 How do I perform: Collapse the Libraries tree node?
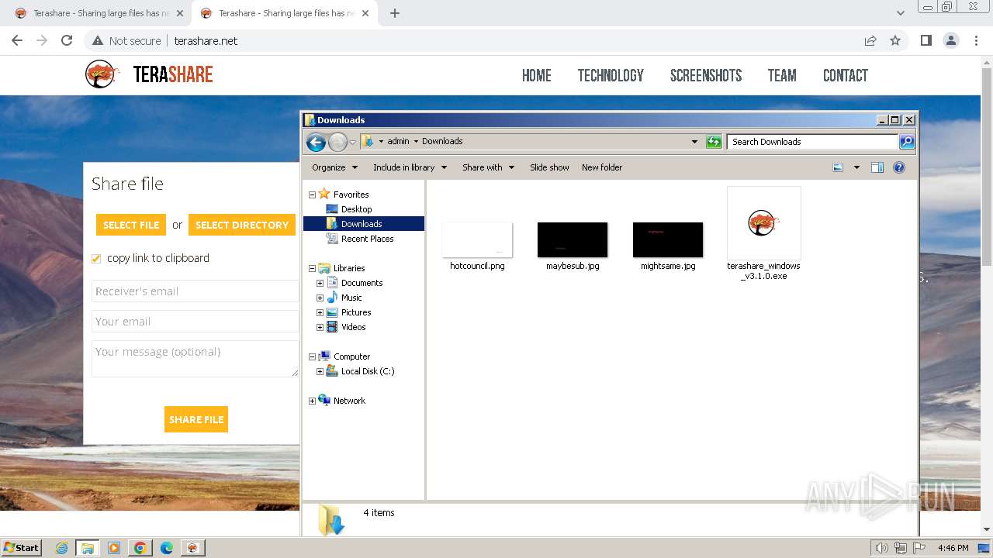(x=313, y=268)
